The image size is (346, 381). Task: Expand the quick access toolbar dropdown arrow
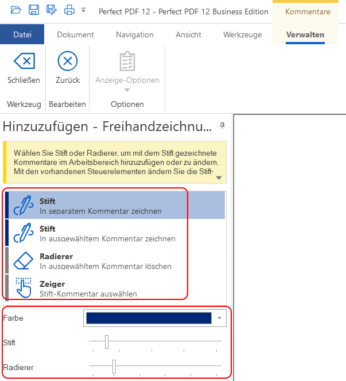[83, 10]
